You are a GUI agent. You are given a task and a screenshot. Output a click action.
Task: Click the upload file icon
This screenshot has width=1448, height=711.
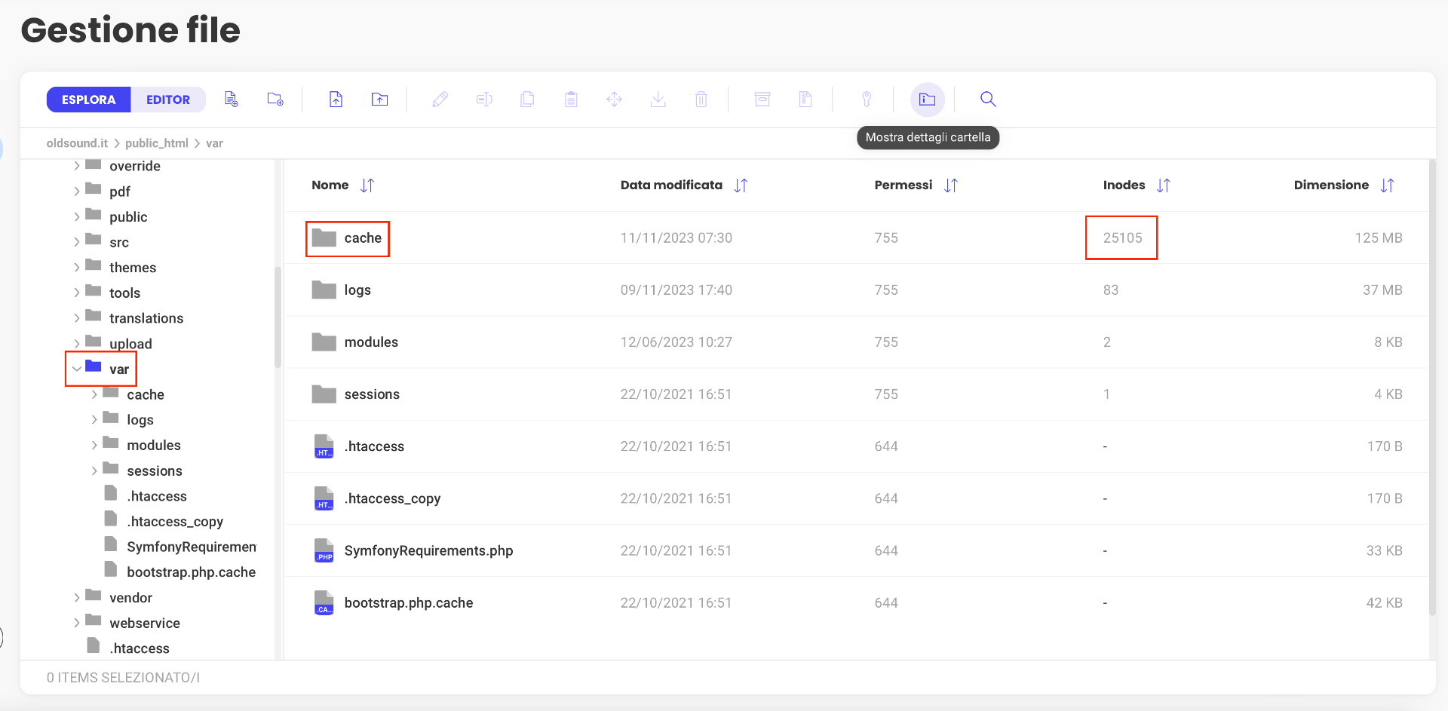tap(336, 99)
